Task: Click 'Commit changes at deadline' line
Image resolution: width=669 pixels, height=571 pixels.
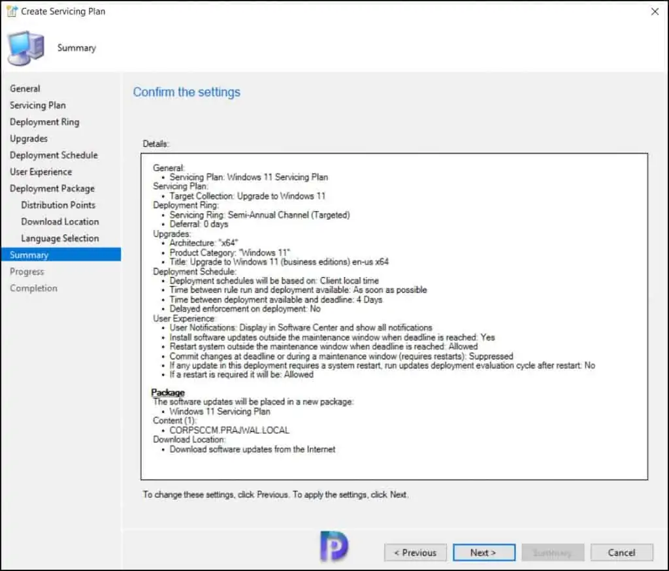Action: coord(341,356)
